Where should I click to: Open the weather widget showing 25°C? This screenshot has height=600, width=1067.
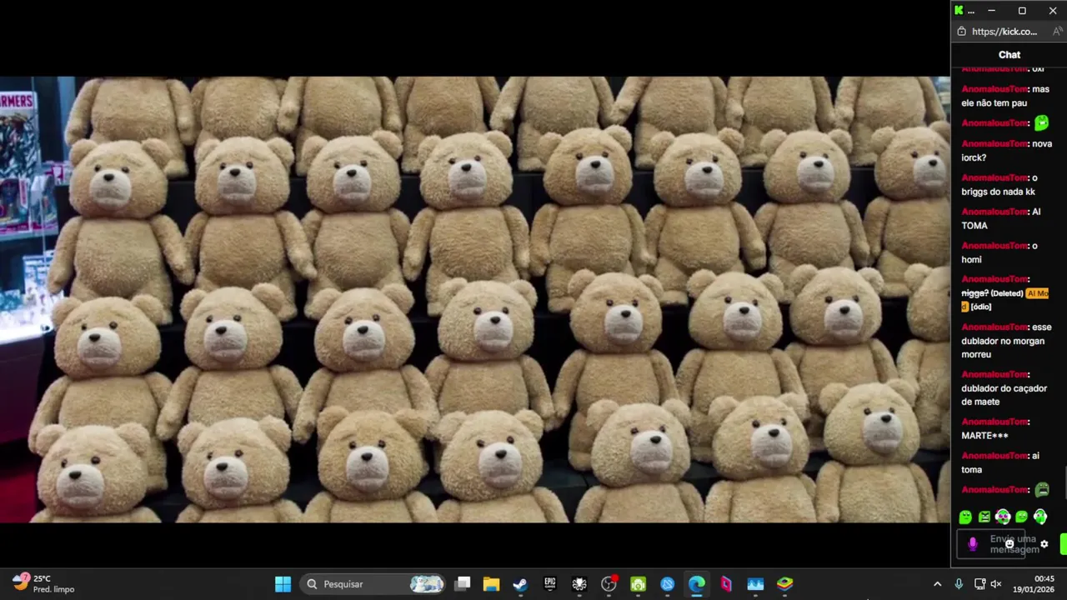tap(43, 583)
